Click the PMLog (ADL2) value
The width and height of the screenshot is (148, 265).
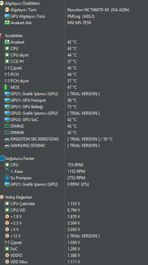[x=81, y=16]
